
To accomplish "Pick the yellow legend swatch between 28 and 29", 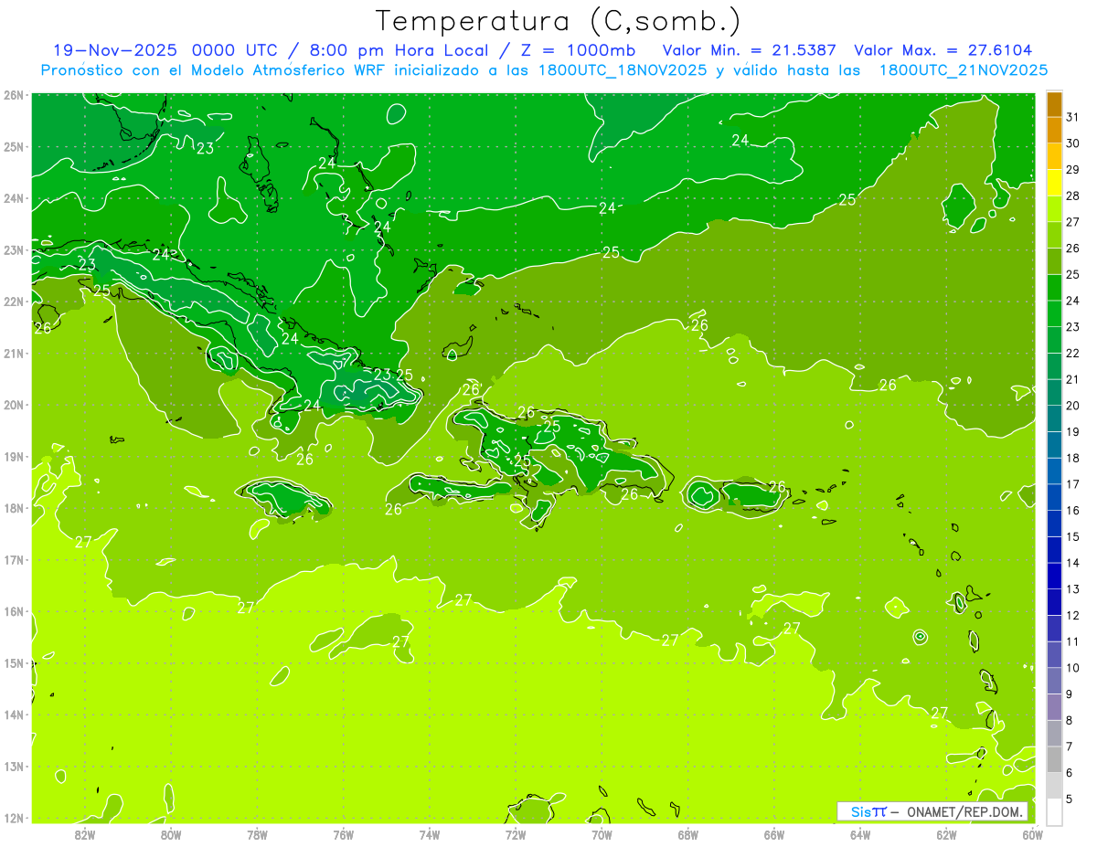I will tap(1054, 182).
